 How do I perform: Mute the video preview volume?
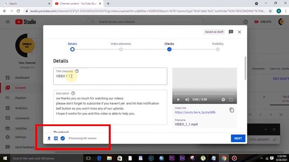tap(187, 99)
